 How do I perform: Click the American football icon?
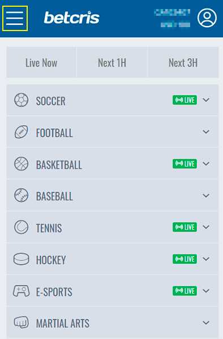click(21, 132)
